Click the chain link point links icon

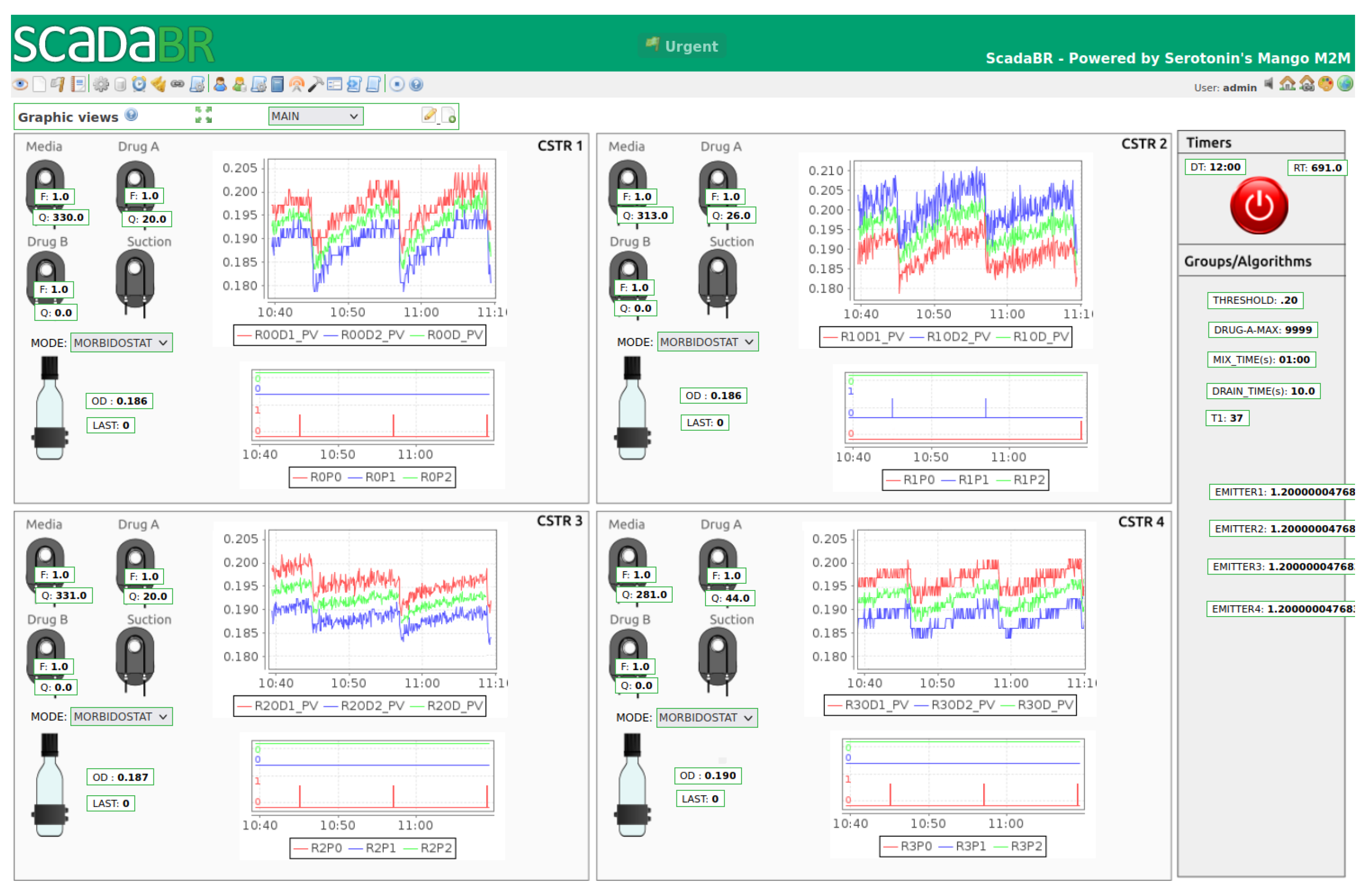coord(177,85)
